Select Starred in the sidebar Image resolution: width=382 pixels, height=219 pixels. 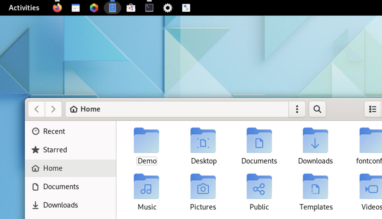(x=55, y=150)
